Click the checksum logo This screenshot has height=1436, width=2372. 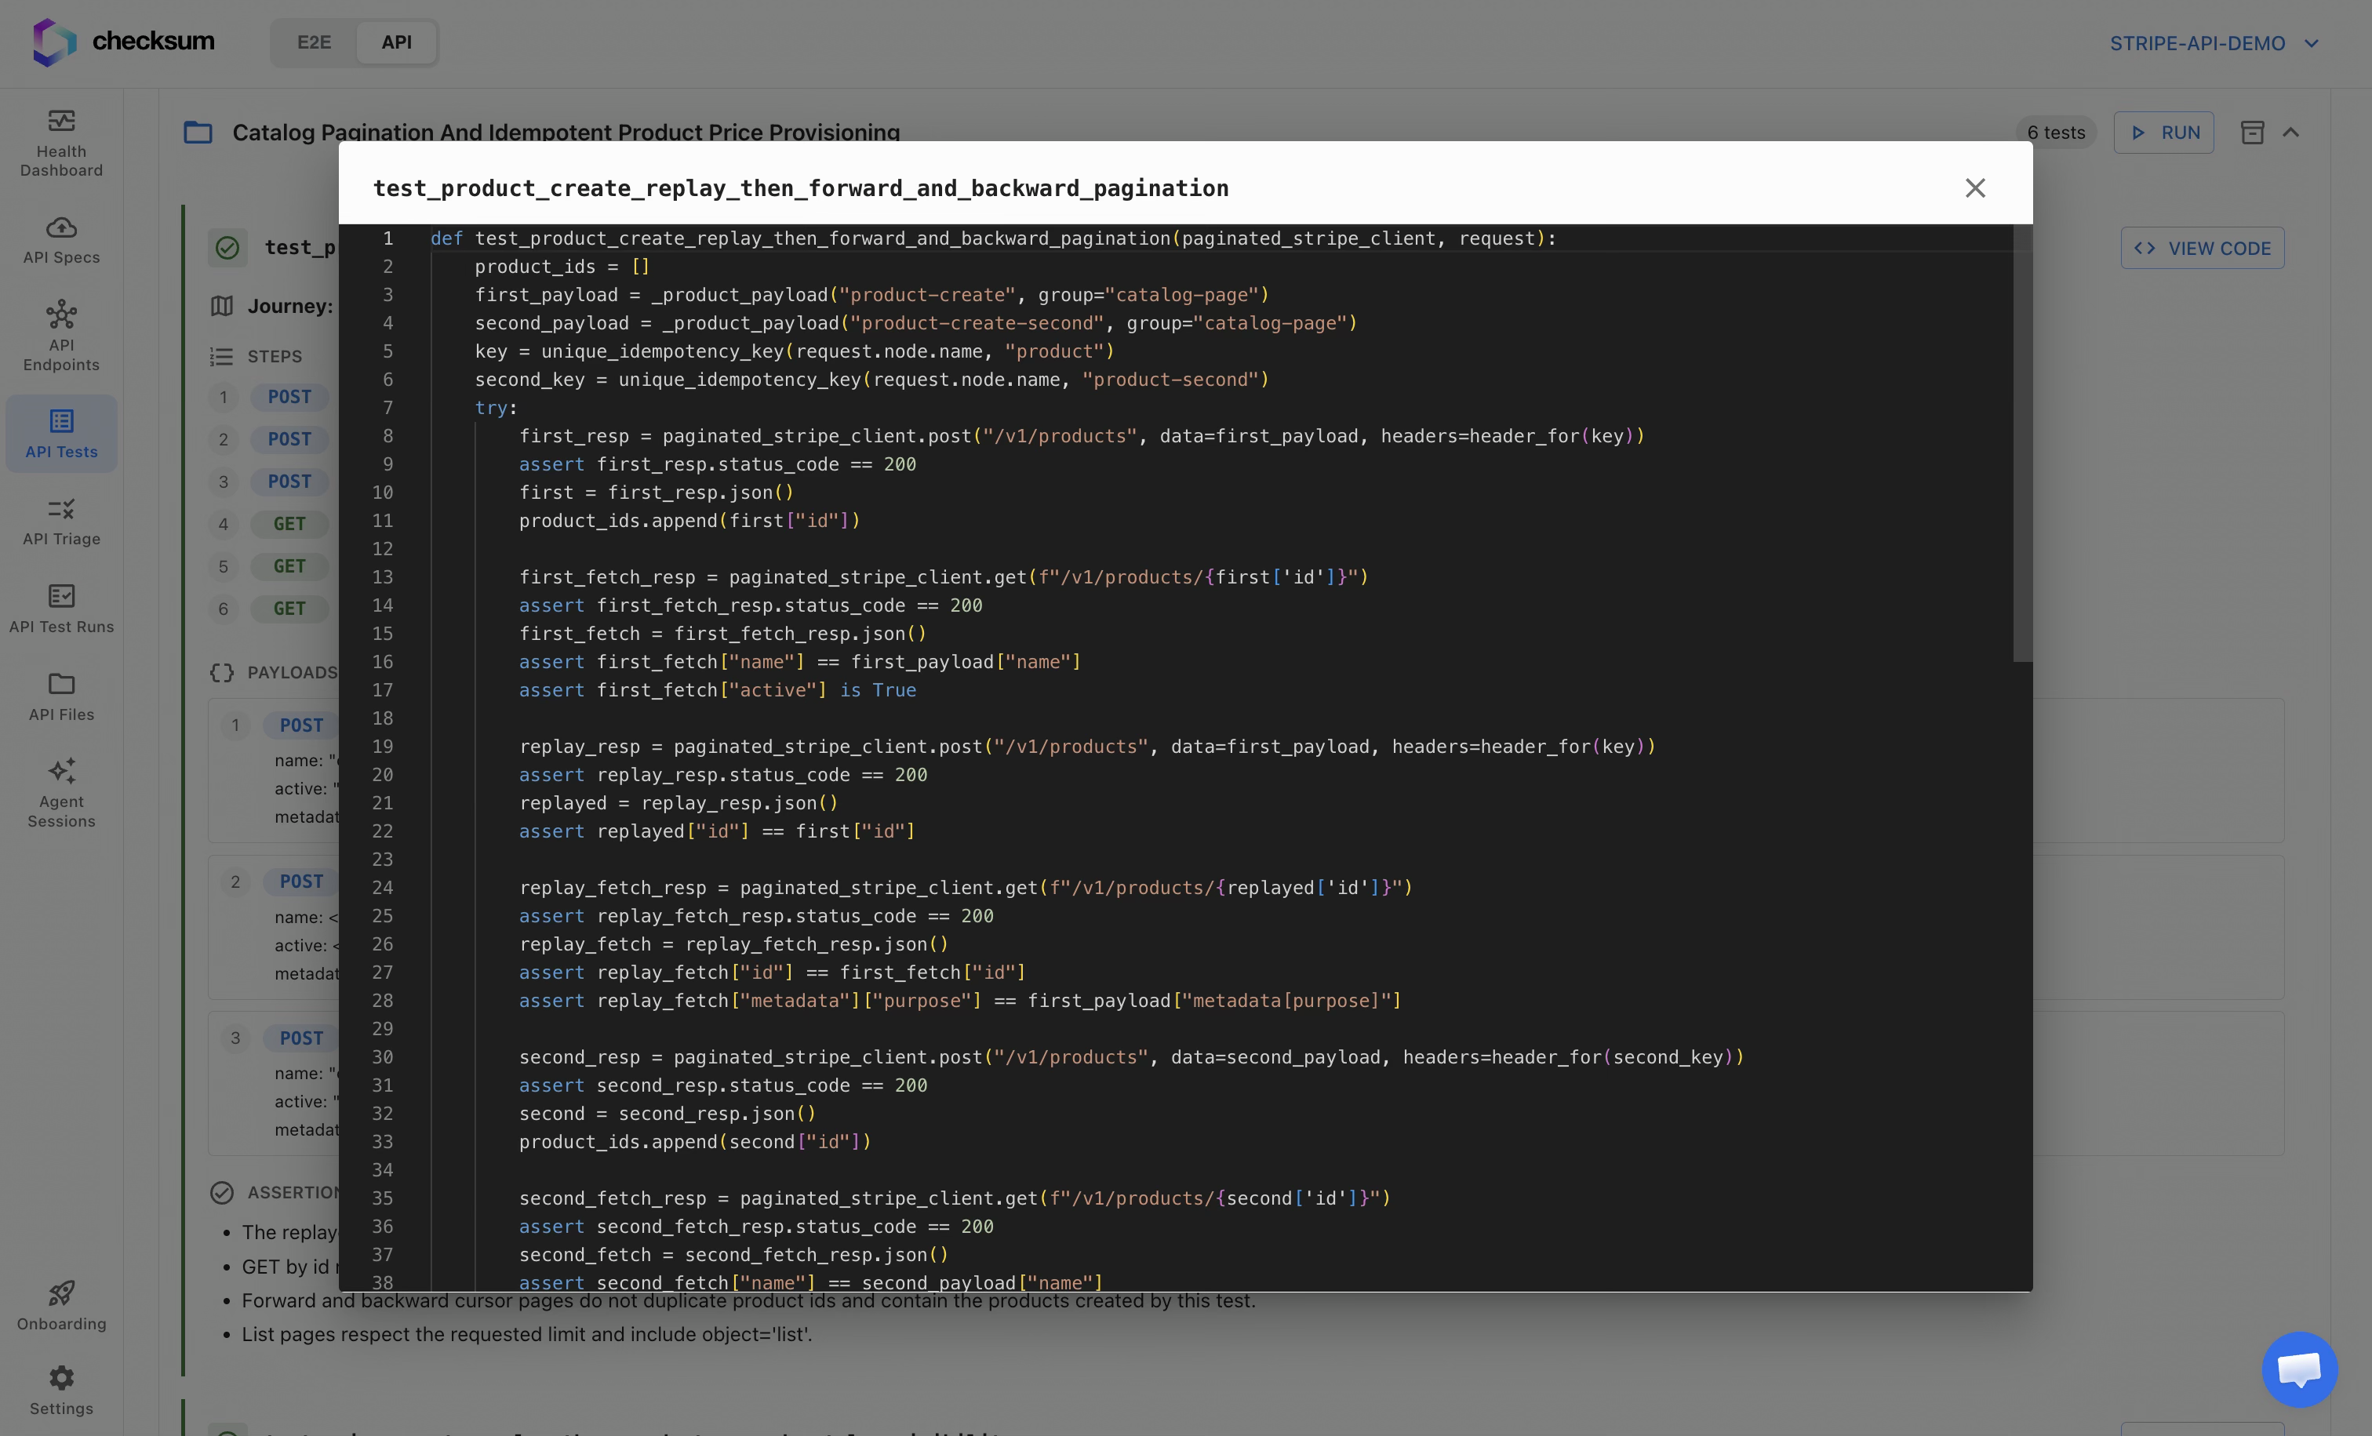tap(124, 42)
